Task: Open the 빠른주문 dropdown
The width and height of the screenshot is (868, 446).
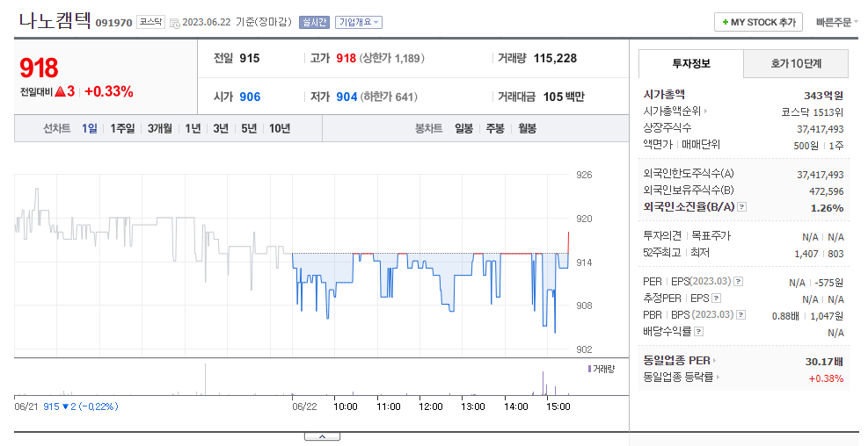Action: (x=836, y=22)
